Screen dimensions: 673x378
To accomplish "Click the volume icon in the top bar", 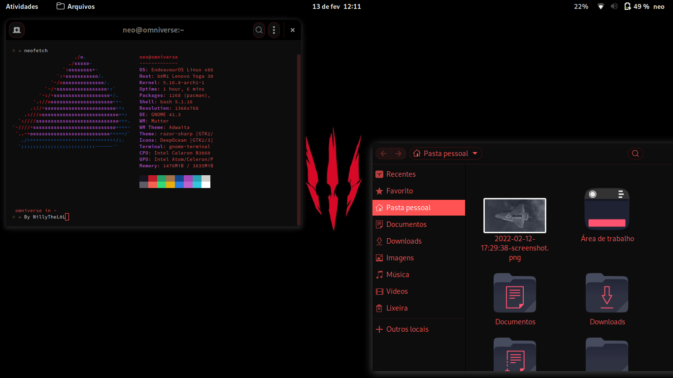I will pos(614,6).
